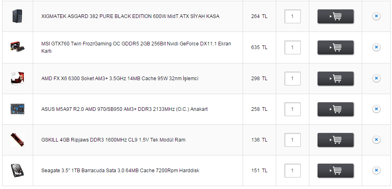Add ASUS M5A97 motherboard to cart
The image size is (392, 189).
click(336, 109)
